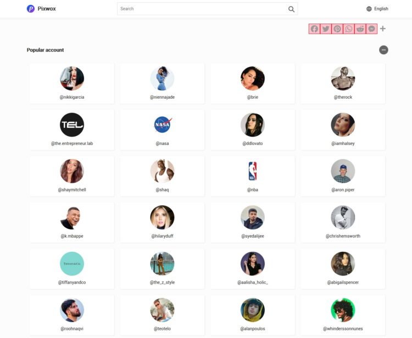Image resolution: width=412 pixels, height=338 pixels.
Task: Select the @nba account logo
Action: click(x=253, y=171)
